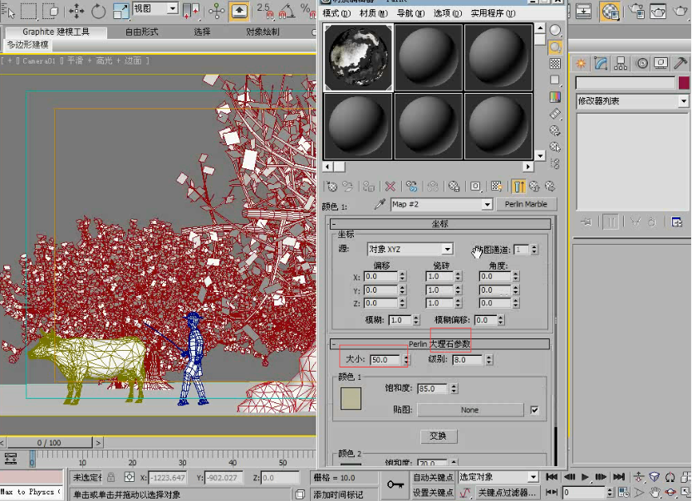Switch to the 自由形式 ribbon tab
Viewport: 692px width, 501px height.
141,32
